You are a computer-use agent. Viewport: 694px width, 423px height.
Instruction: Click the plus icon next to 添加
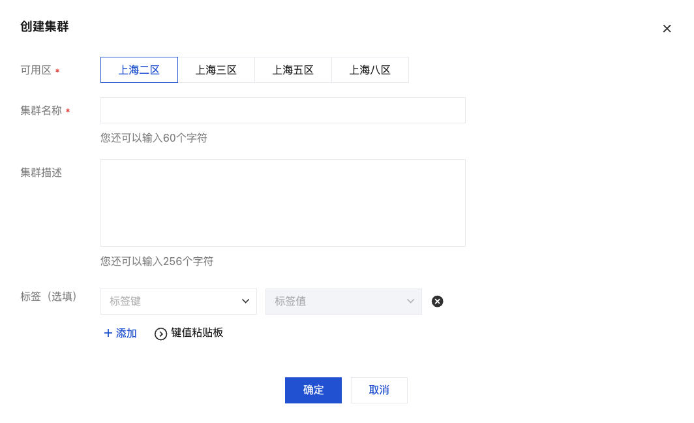point(108,333)
